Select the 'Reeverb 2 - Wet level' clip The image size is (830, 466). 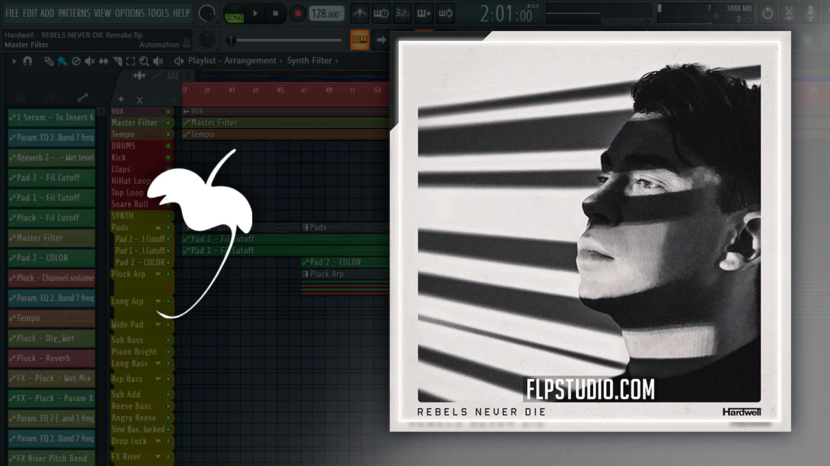(x=52, y=158)
